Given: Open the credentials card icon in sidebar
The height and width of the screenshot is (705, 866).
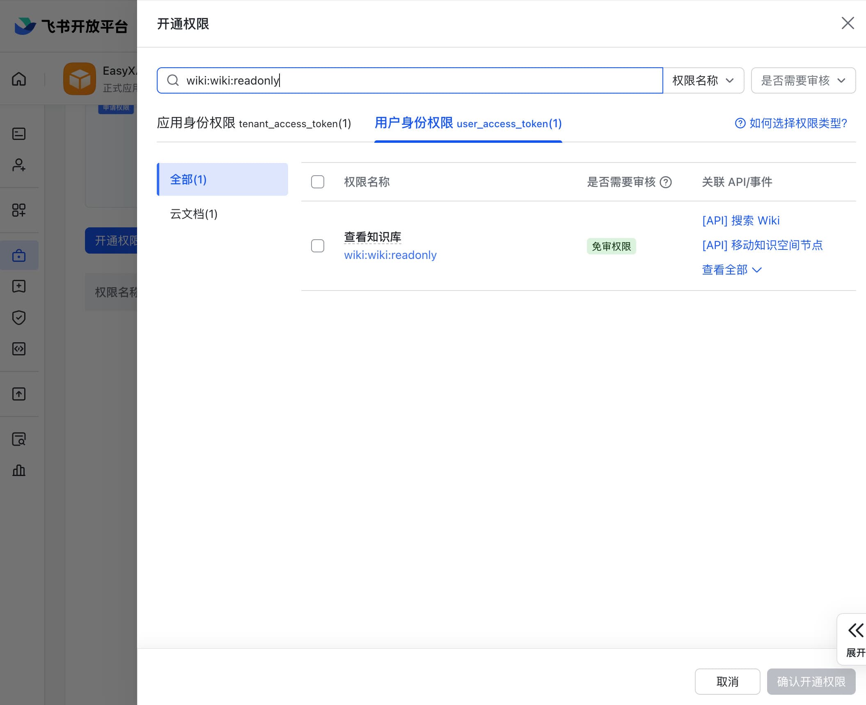Looking at the screenshot, I should point(19,134).
